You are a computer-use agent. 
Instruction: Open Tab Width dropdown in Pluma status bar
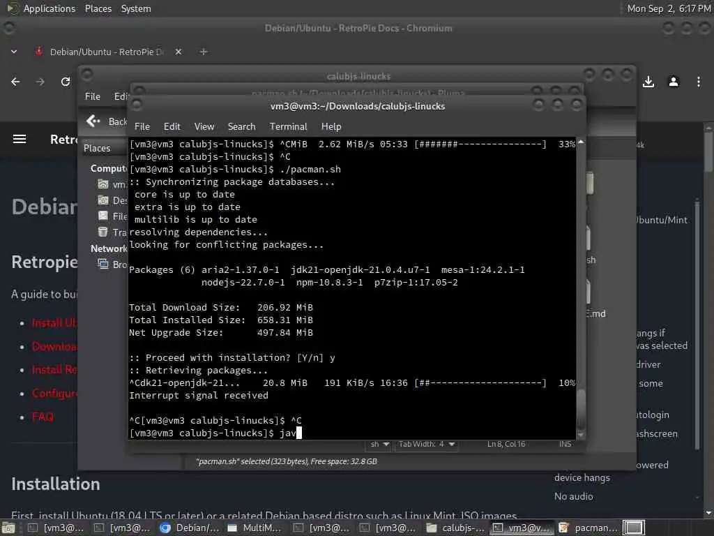tap(427, 444)
